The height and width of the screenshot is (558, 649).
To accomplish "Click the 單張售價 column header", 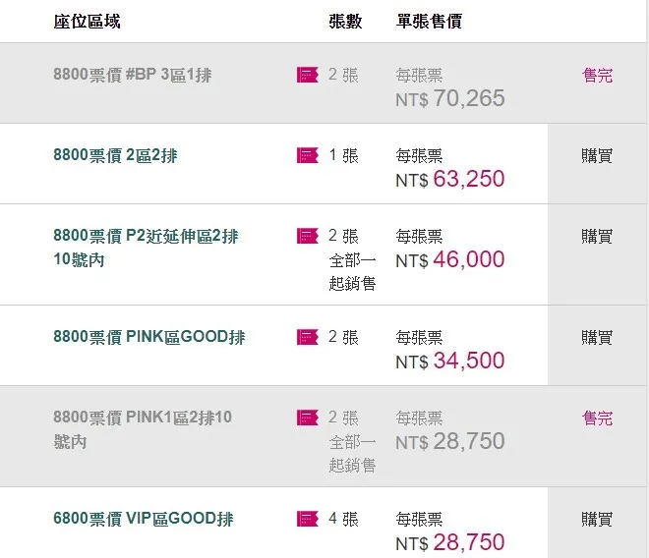I will pos(429,21).
